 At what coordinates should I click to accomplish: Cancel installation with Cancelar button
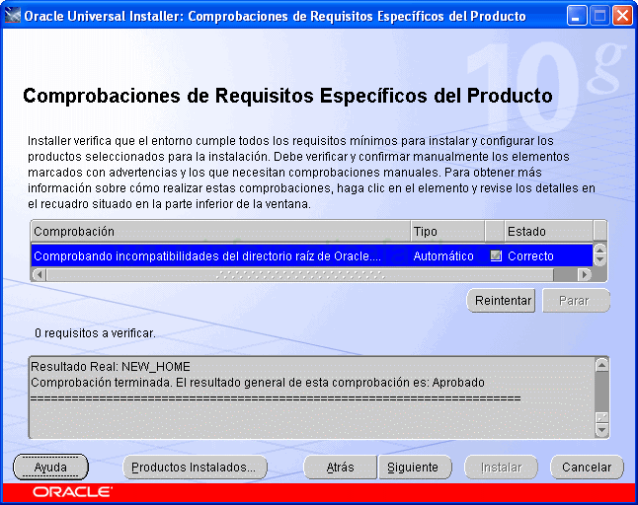click(587, 468)
